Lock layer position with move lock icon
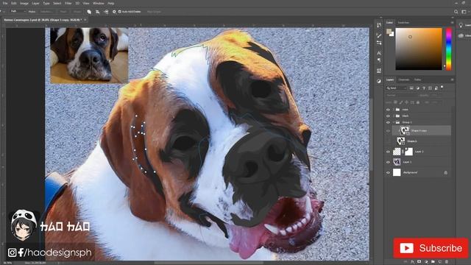This screenshot has height=265, width=471. coord(406,102)
